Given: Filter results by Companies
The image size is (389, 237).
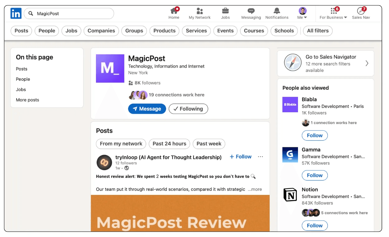Looking at the screenshot, I should pos(101,31).
